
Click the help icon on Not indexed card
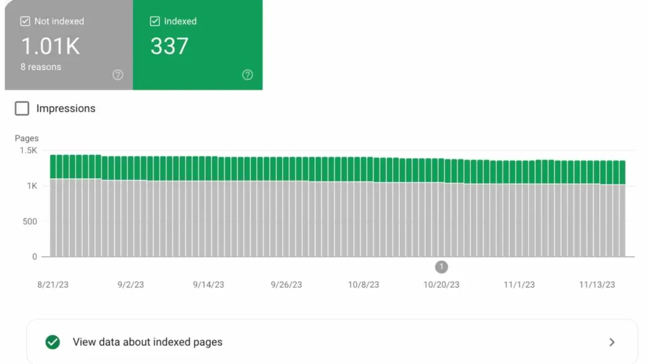118,75
